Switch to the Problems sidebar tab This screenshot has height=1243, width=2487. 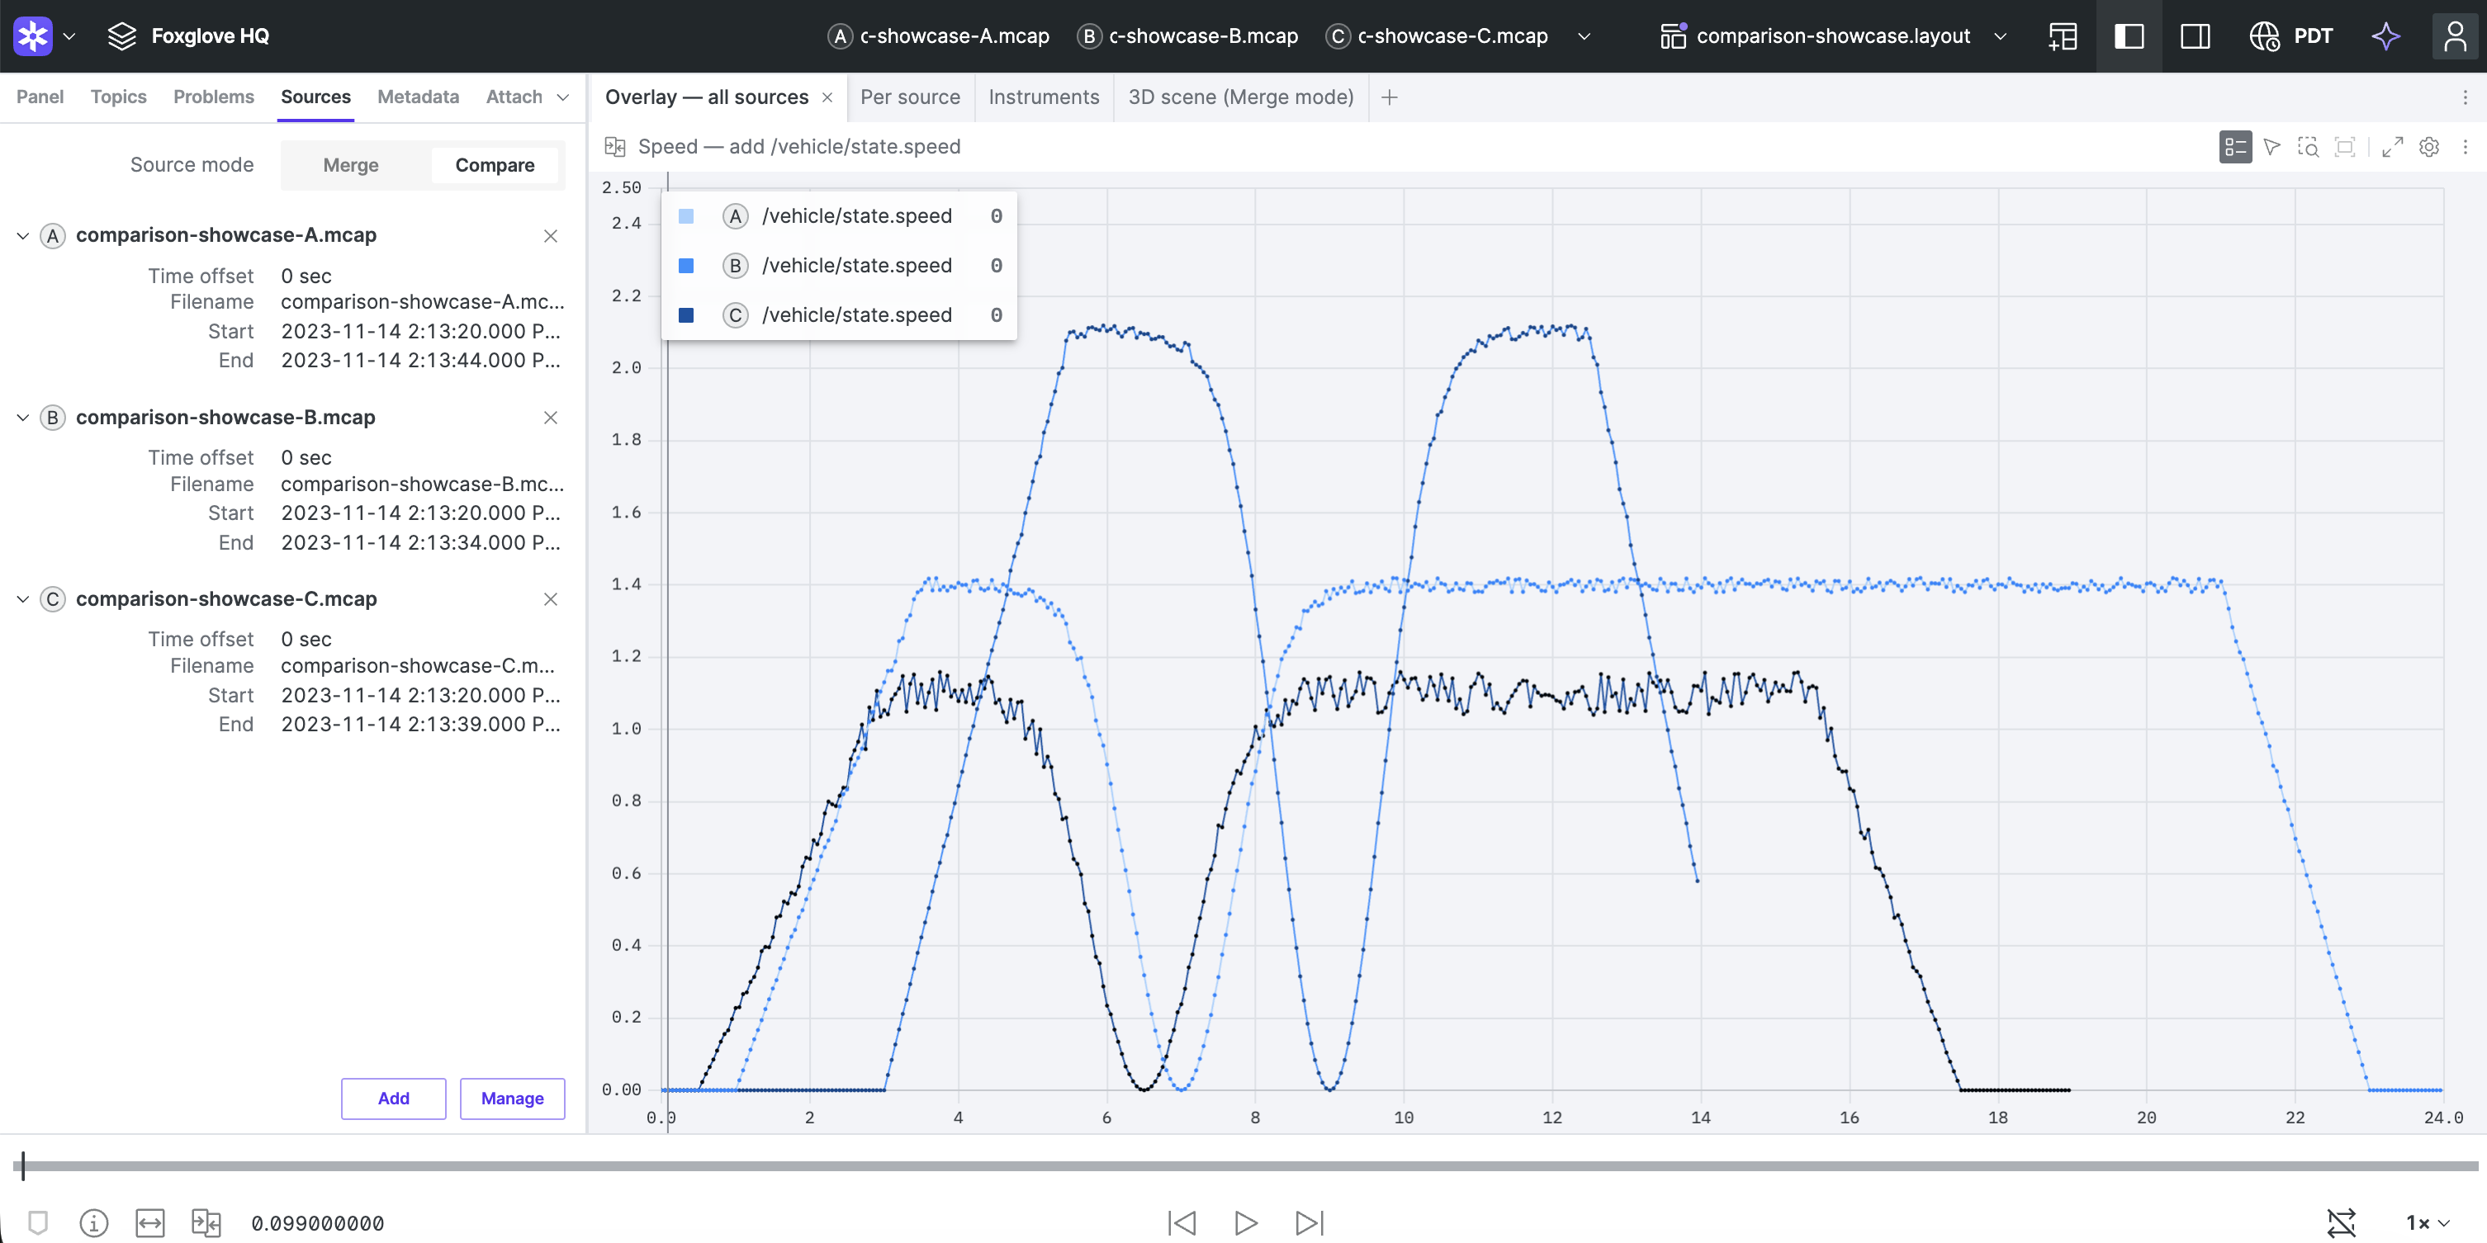pos(213,97)
